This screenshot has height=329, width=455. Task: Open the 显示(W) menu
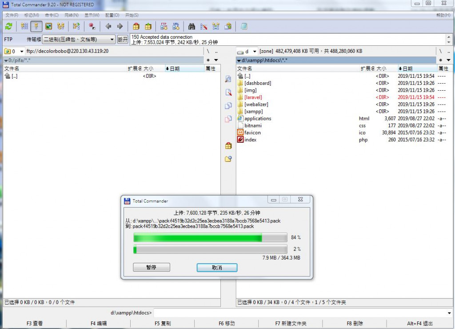click(x=92, y=15)
